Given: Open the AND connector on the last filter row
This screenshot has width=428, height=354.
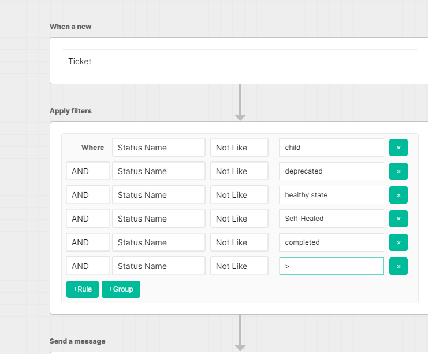Looking at the screenshot, I should tap(88, 266).
